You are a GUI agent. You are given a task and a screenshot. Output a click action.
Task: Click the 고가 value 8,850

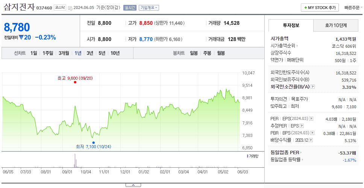[146, 23]
